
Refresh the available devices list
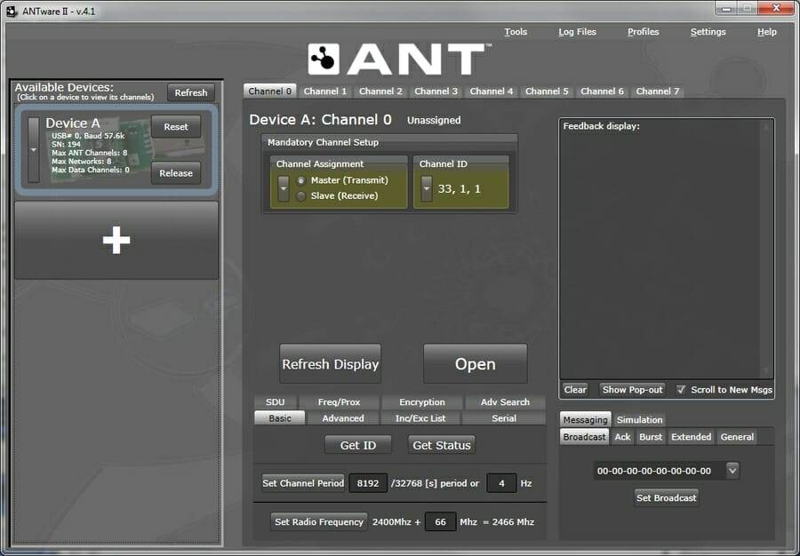tap(190, 92)
